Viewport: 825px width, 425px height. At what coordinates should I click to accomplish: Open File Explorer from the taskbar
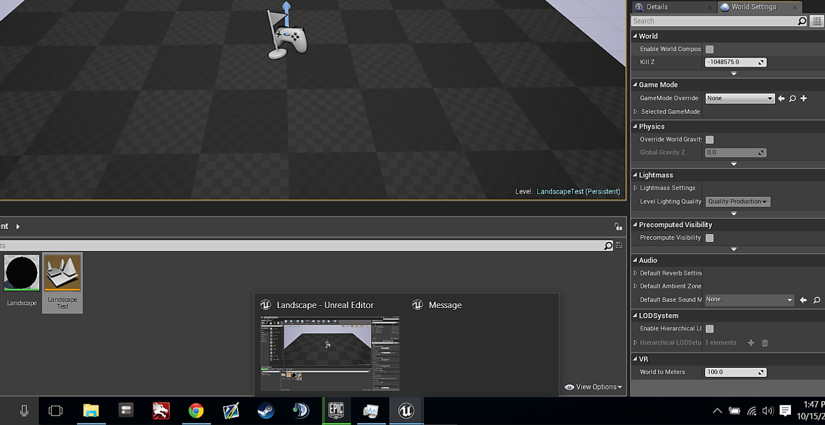tap(91, 411)
